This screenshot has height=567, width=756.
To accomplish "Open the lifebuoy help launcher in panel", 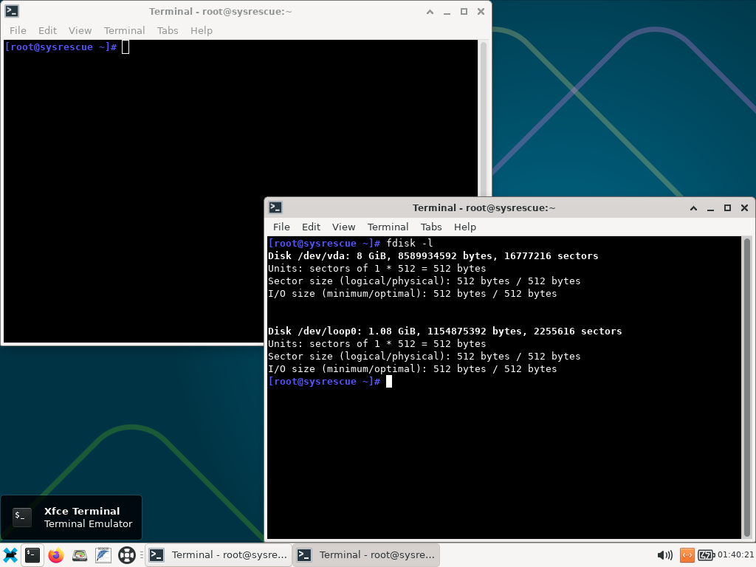I will (x=127, y=555).
